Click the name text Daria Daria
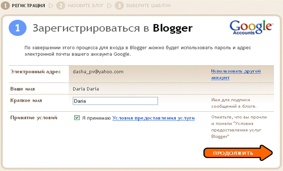Screen dimensions: 283x171 coord(86,89)
